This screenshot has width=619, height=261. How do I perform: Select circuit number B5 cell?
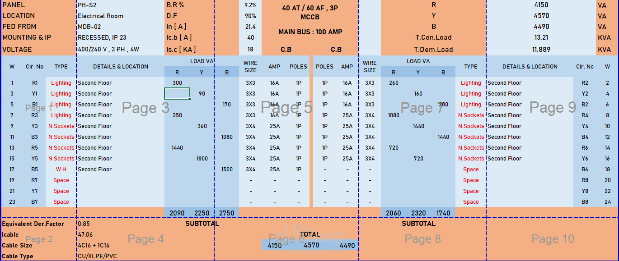coord(35,169)
